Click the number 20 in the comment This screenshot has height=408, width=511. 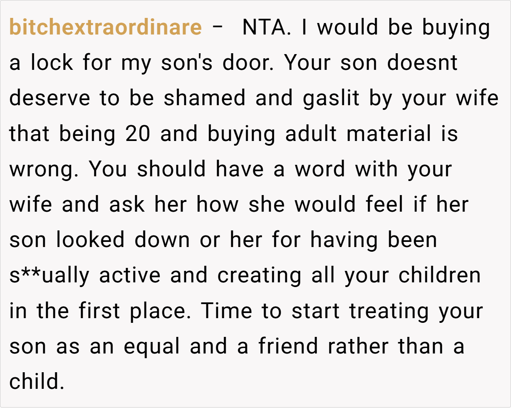(x=138, y=134)
